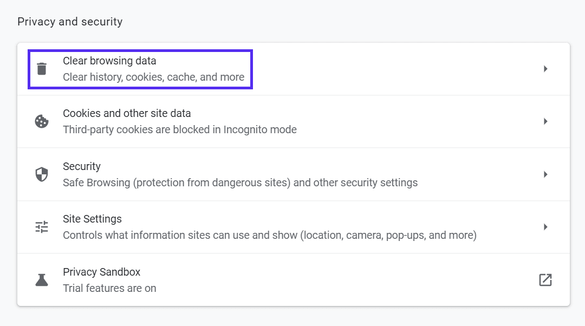The image size is (585, 326).
Task: Expand the Site Settings row
Action: (x=545, y=226)
